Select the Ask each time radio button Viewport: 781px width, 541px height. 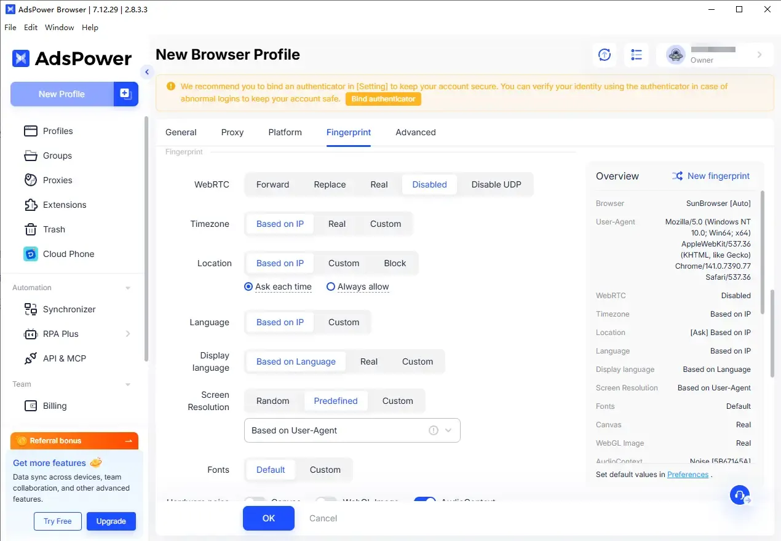pyautogui.click(x=248, y=286)
